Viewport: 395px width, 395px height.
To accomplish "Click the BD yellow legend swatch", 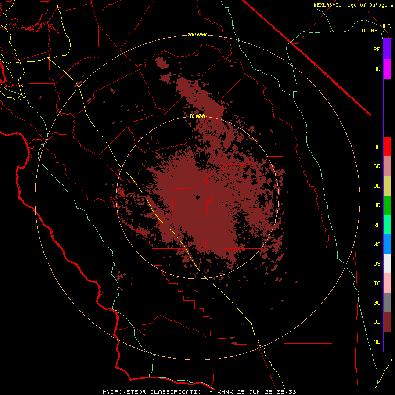I will coord(388,186).
